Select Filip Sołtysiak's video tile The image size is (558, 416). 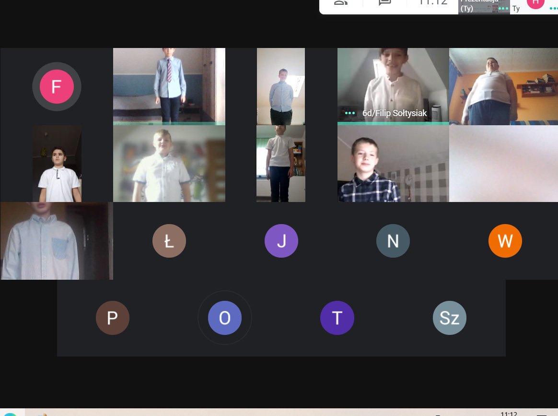(x=393, y=86)
